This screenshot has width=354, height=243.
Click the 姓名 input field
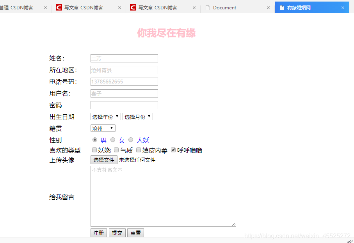tap(124, 58)
